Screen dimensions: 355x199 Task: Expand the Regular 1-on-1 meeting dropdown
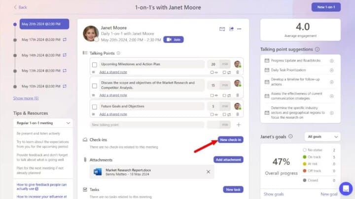click(x=43, y=123)
